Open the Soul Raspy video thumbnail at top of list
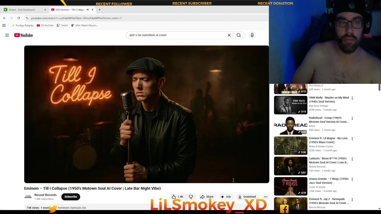 tap(291, 89)
